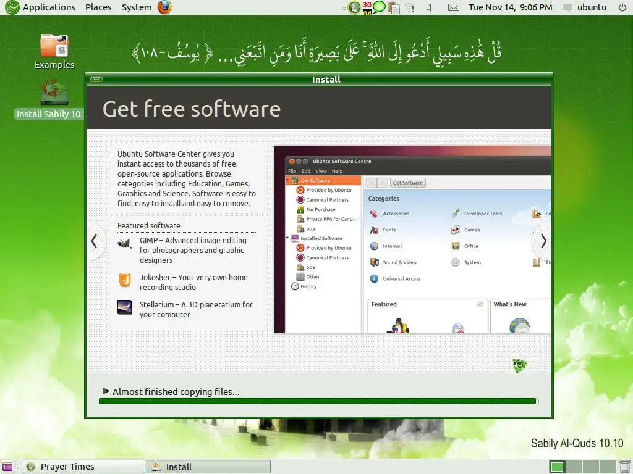The height and width of the screenshot is (474, 633).
Task: Click the Sabily logo in Applications menu
Action: (12, 7)
